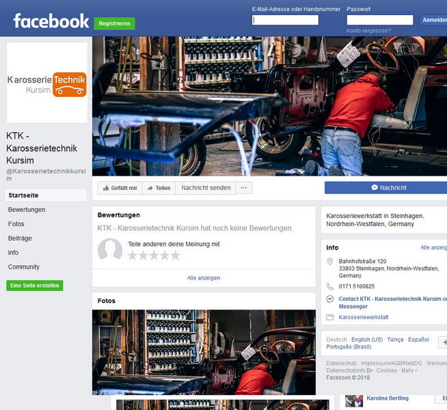Click the Teilen share button
Image resolution: width=447 pixels, height=410 pixels.
coord(159,188)
